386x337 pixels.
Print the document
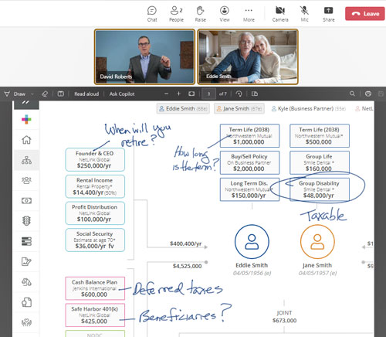[368, 94]
